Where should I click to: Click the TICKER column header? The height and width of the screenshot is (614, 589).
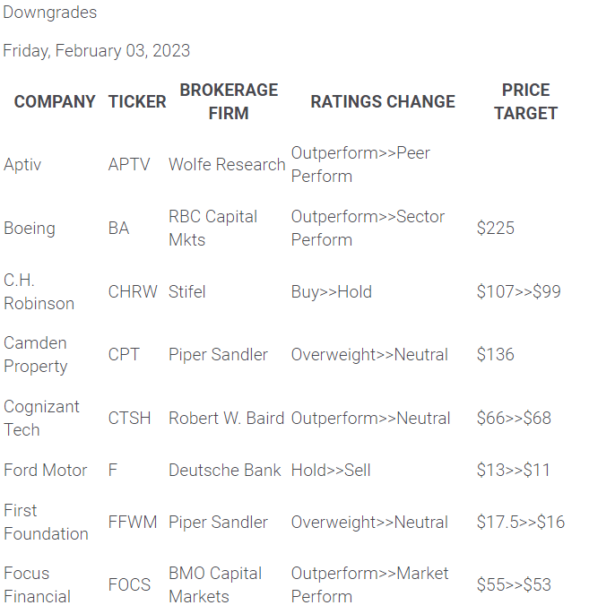137,101
